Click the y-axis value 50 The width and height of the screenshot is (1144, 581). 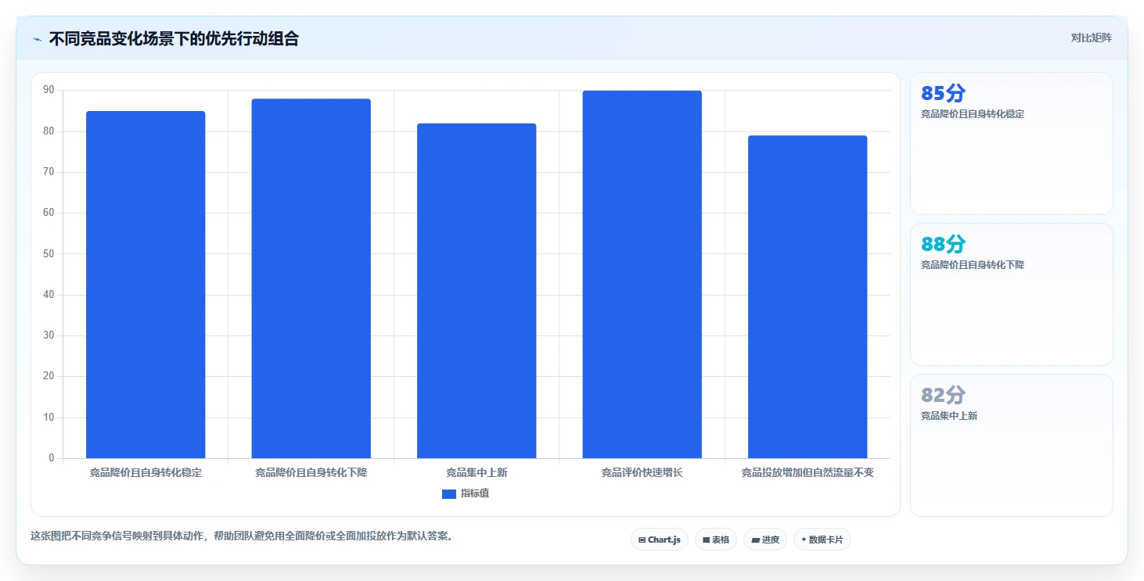pos(49,254)
